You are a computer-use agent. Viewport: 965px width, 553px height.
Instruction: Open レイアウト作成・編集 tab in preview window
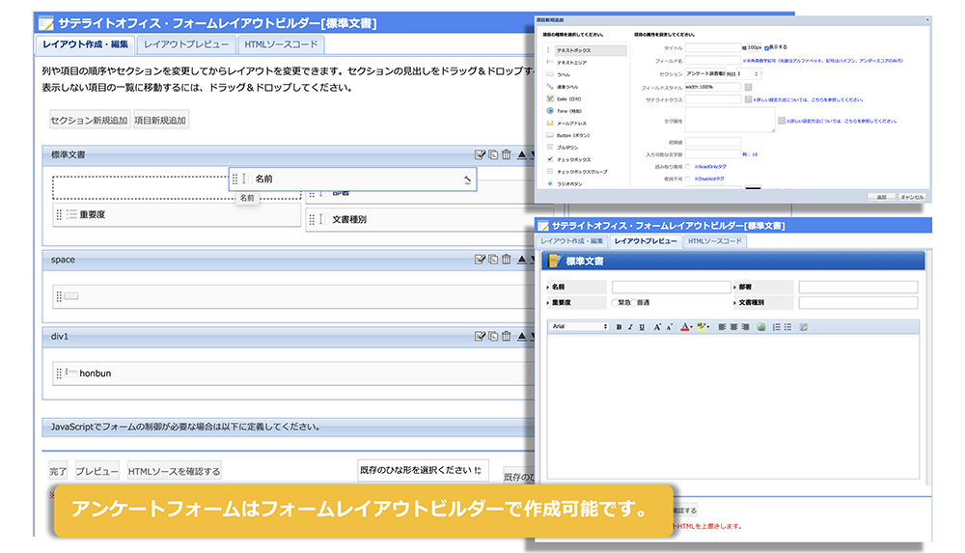(x=571, y=241)
